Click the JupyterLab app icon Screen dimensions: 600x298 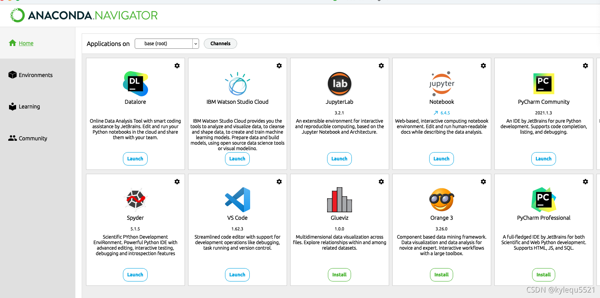pos(339,84)
